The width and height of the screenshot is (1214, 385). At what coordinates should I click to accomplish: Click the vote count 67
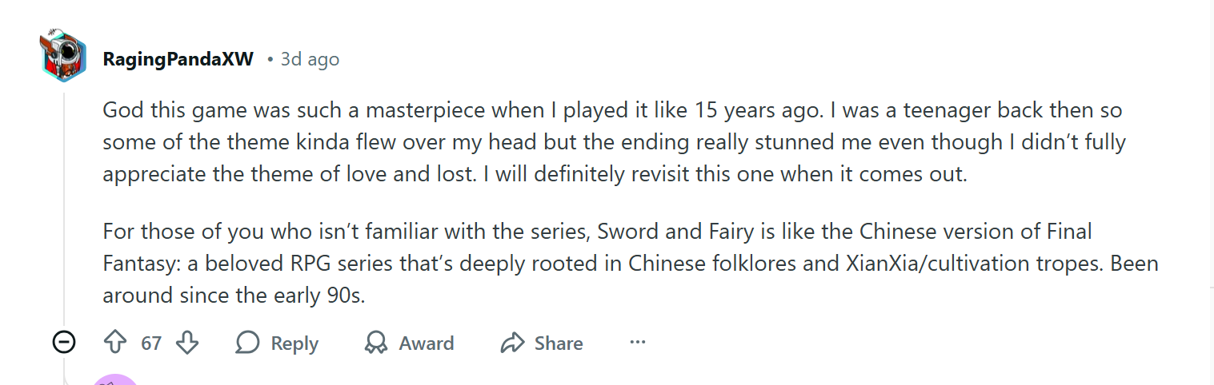click(151, 343)
